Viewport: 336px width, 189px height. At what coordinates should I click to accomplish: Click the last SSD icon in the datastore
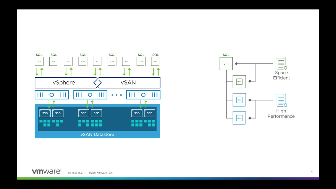(150, 113)
